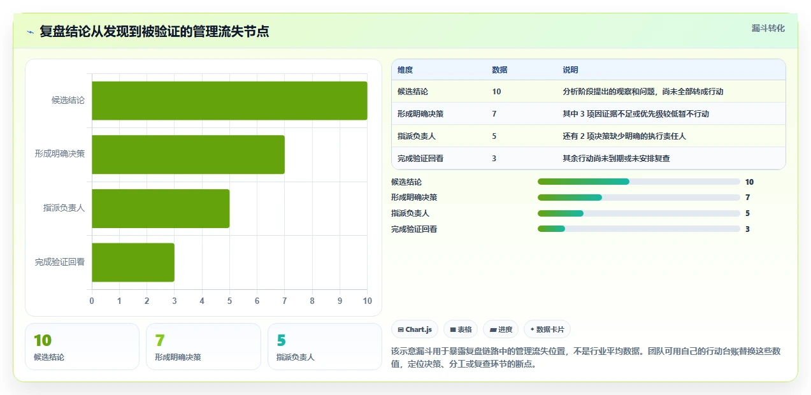Click table value 3 in 完成验证回看 row

click(x=494, y=159)
